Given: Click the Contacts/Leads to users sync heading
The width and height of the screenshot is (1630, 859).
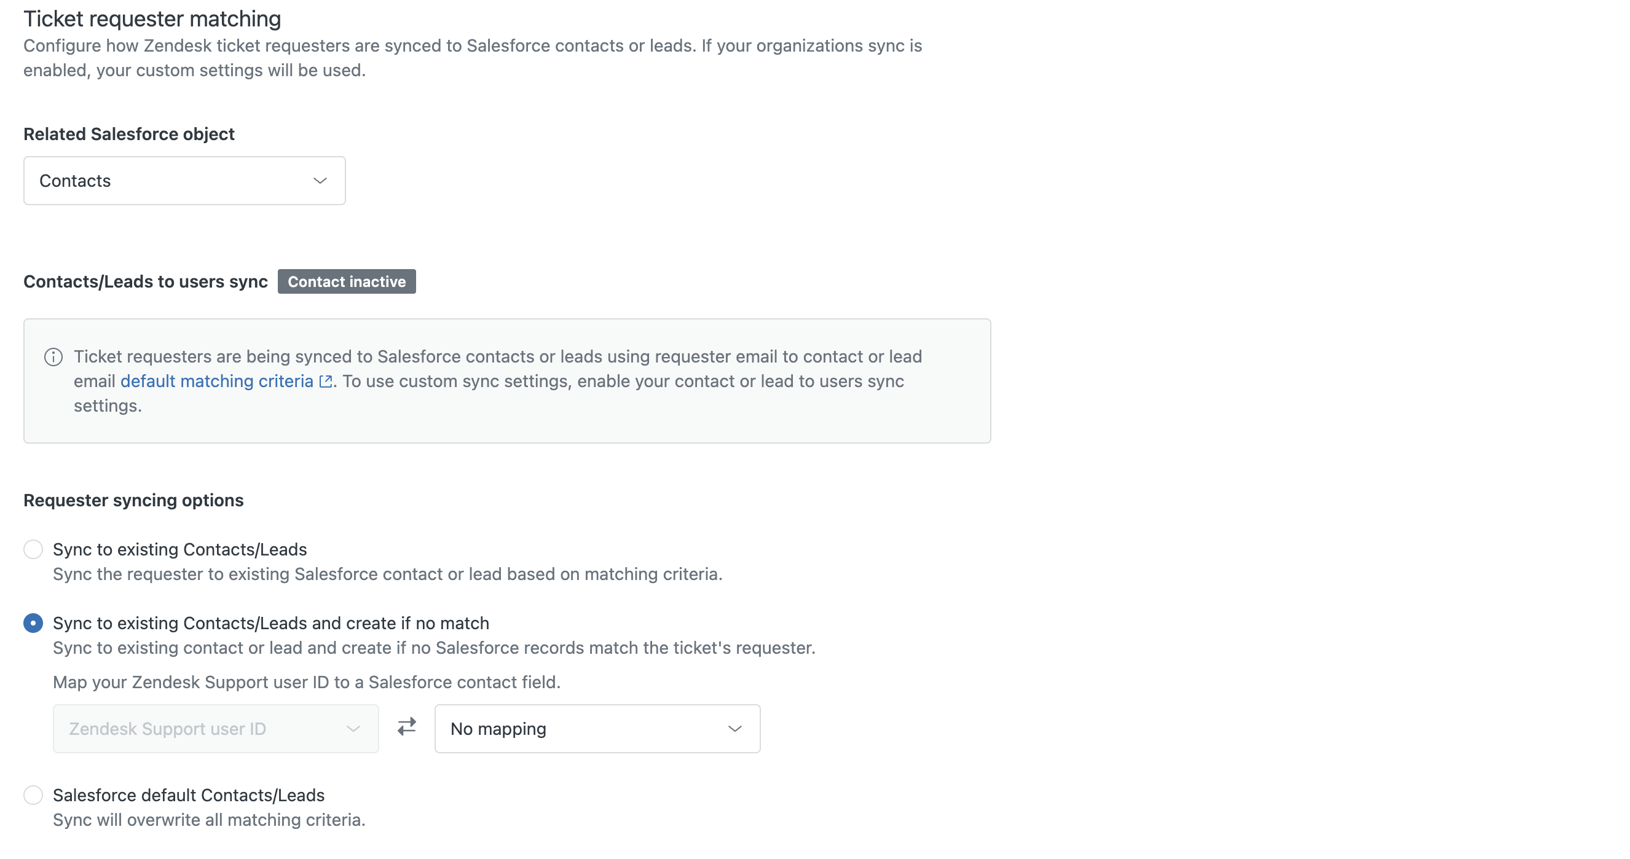Looking at the screenshot, I should (146, 281).
